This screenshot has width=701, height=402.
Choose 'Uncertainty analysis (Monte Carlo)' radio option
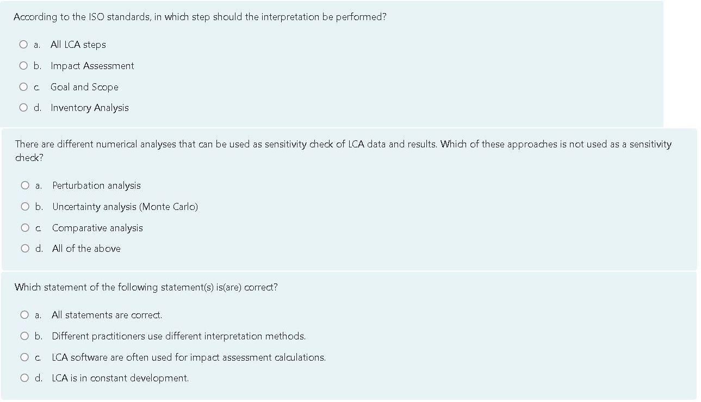(x=25, y=207)
